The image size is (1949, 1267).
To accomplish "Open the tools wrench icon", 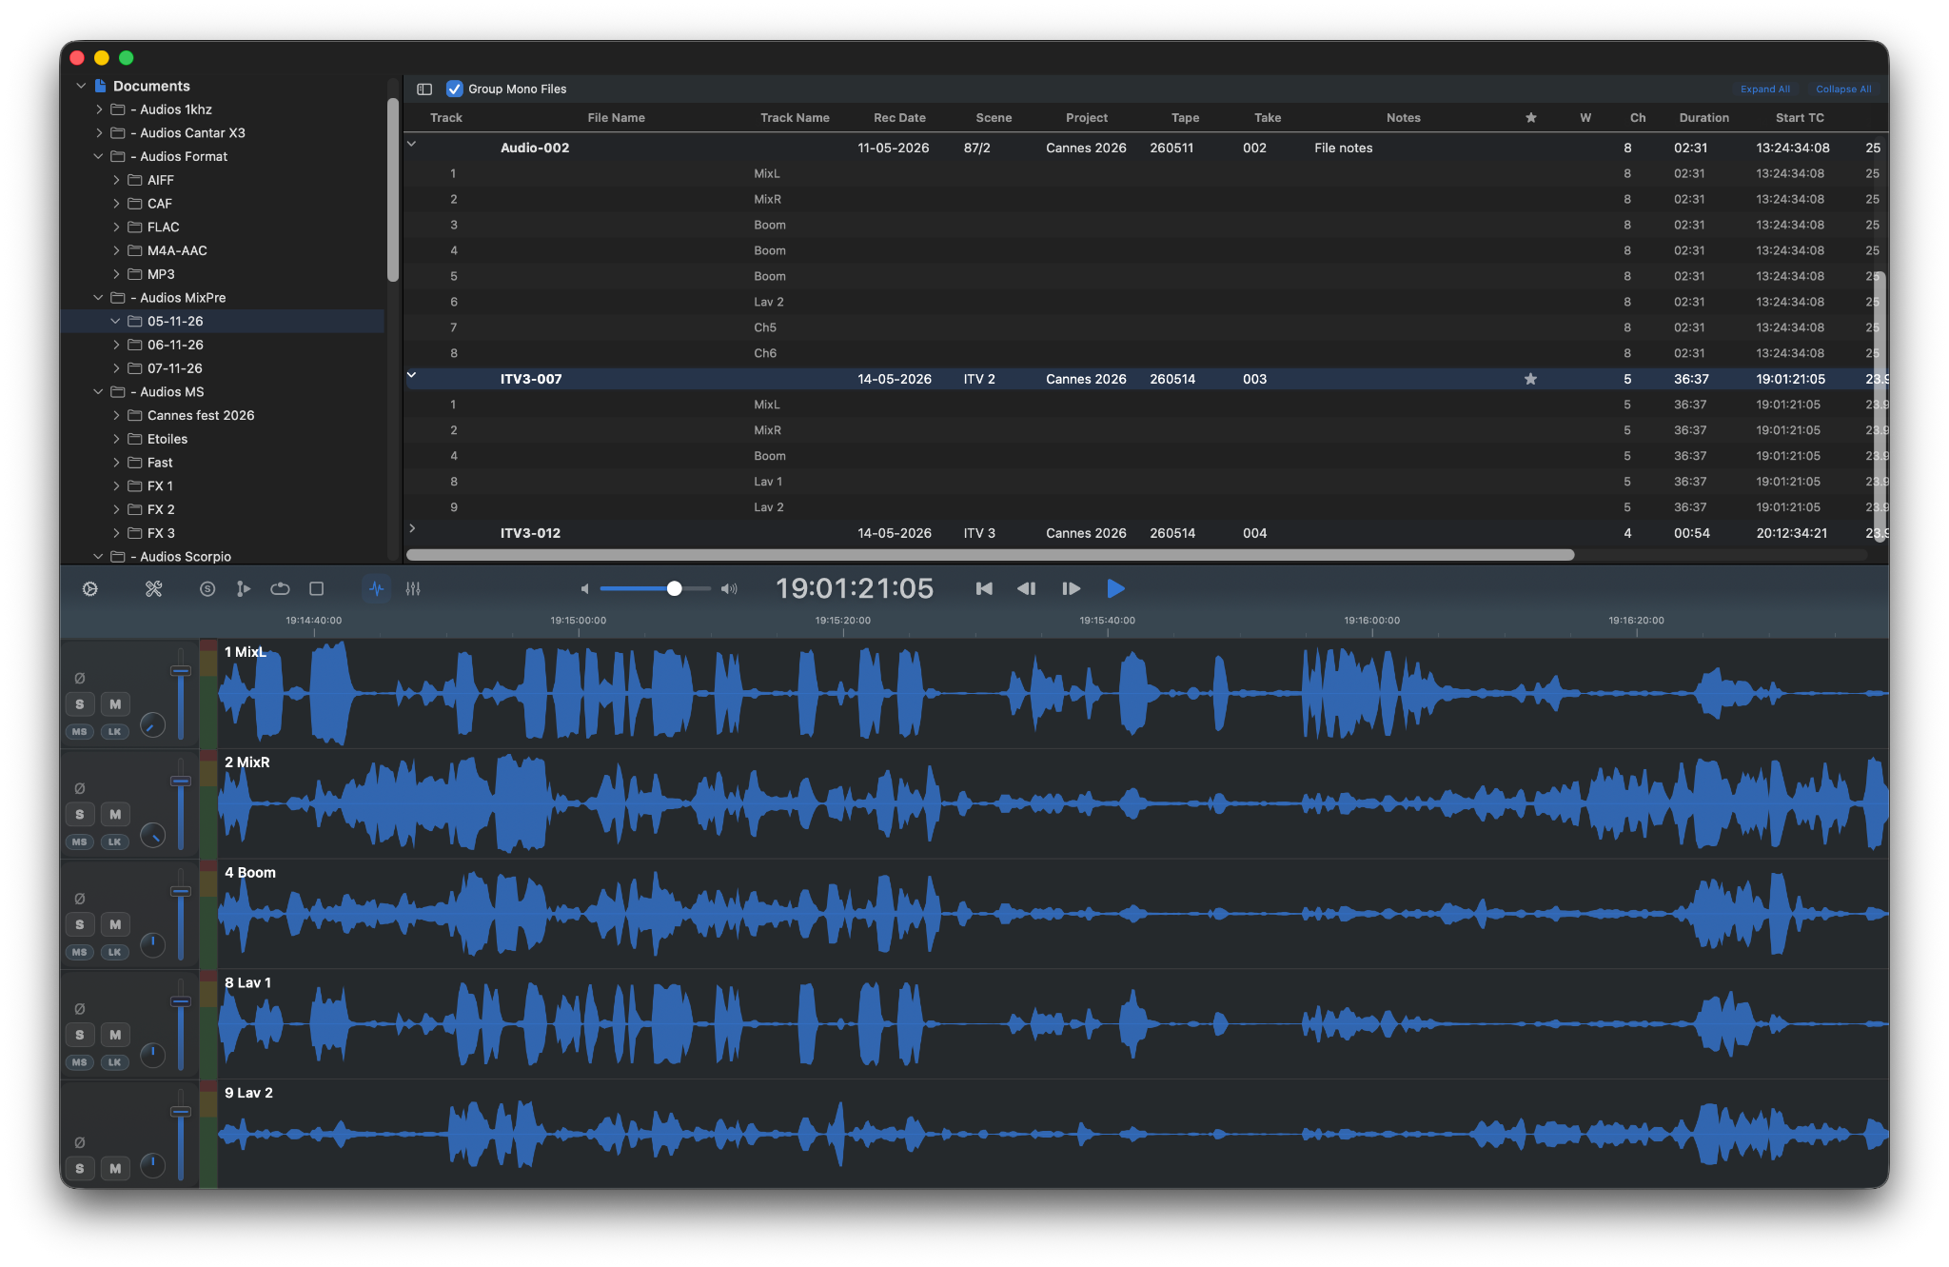I will coord(153,589).
